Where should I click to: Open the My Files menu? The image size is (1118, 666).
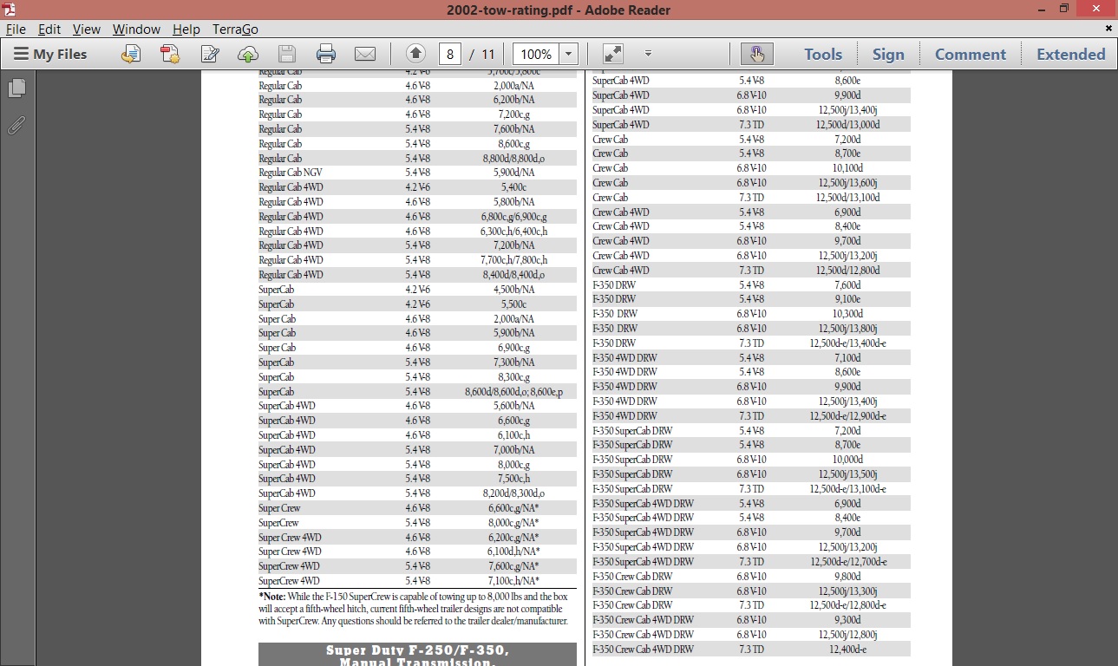click(x=50, y=54)
